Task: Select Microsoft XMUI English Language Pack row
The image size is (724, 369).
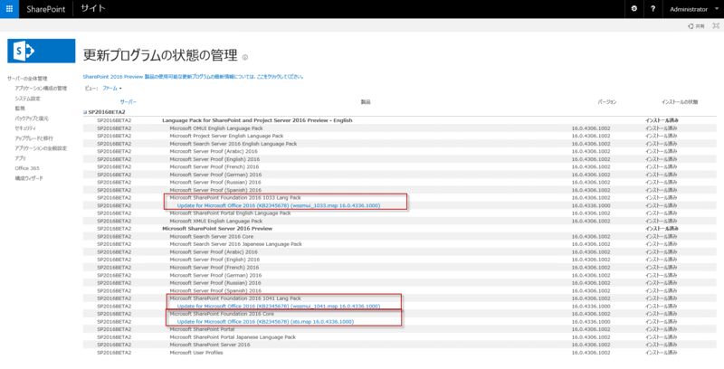Action: pyautogui.click(x=400, y=221)
